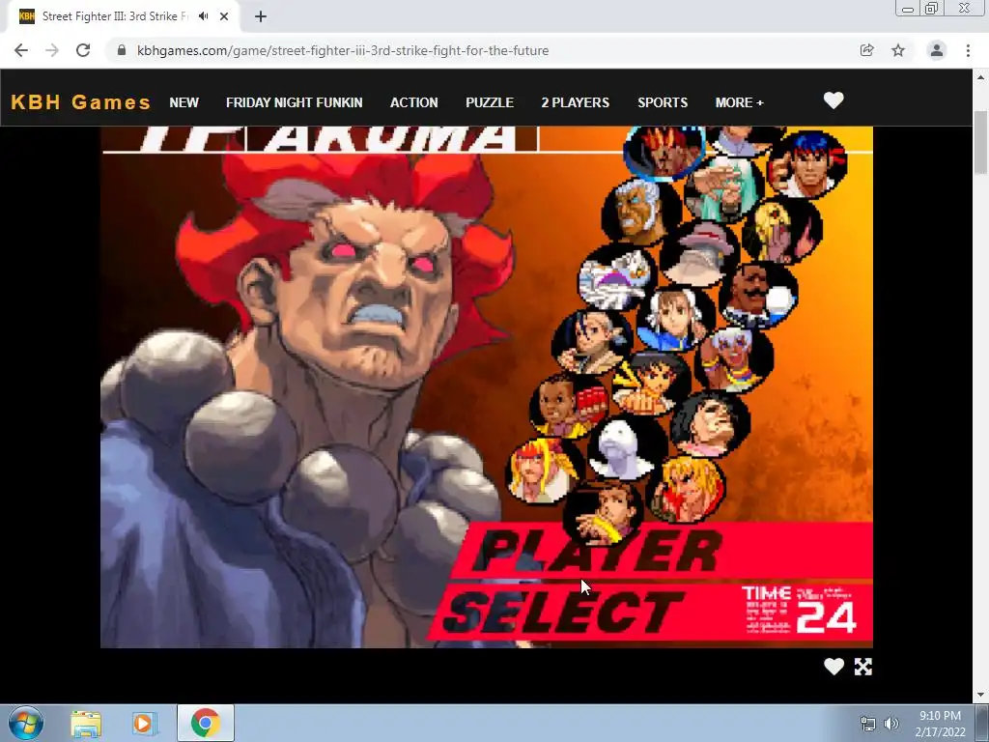Open the system volume speaker icon

click(891, 724)
